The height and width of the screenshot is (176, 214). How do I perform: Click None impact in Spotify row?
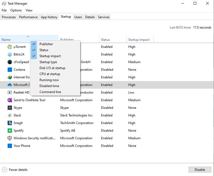tap(132, 131)
